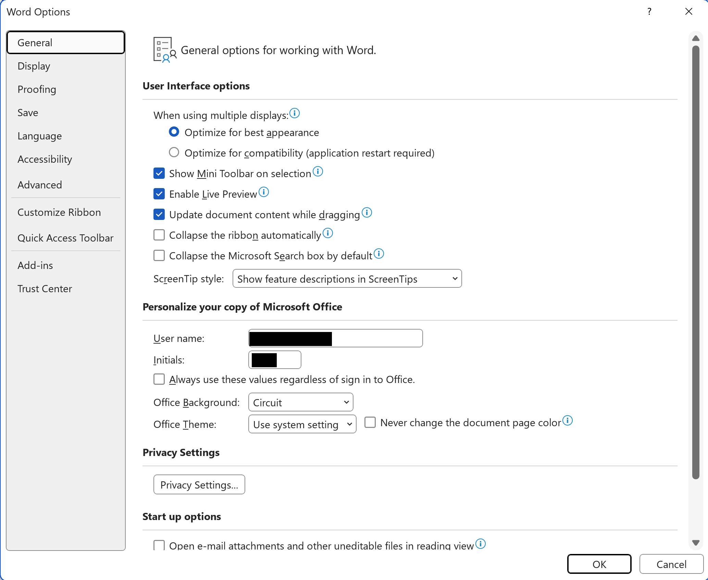Click info icon beside multiple displays label
Viewport: 708px width, 580px height.
point(295,113)
